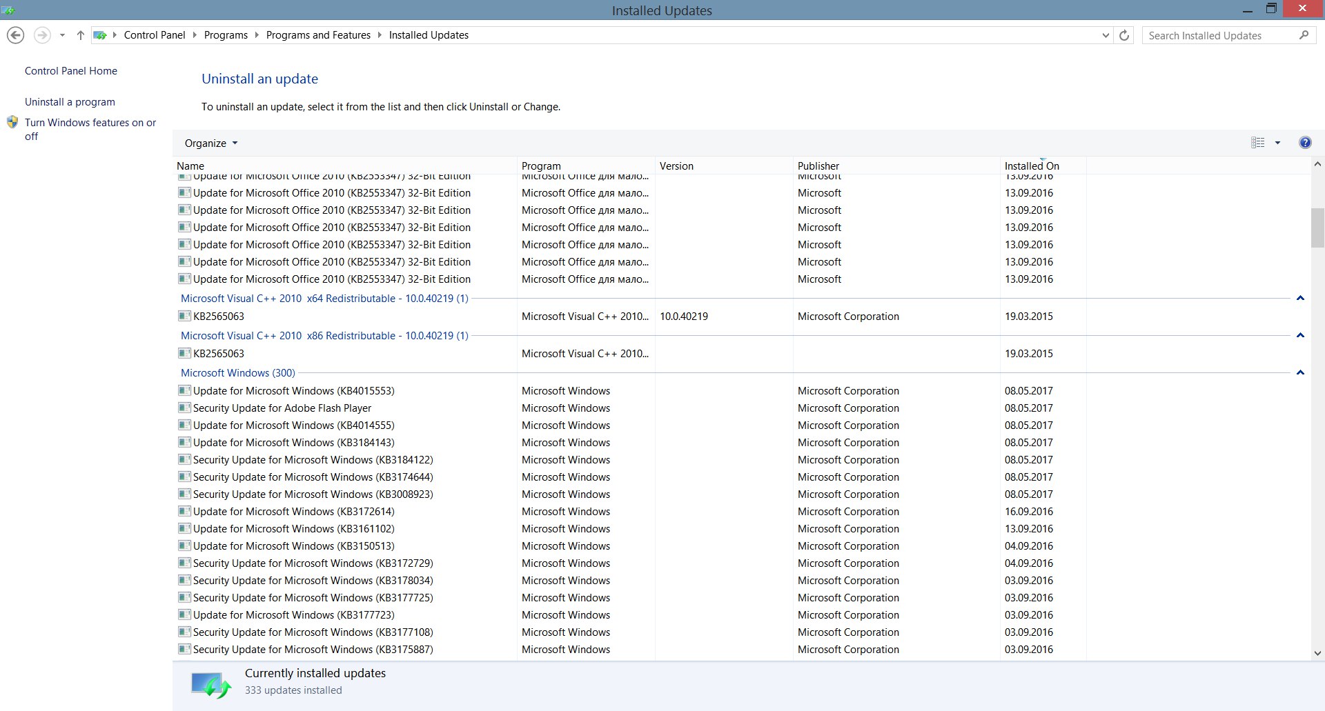This screenshot has width=1325, height=711.
Task: Click the window icon in the title bar
Action: pyautogui.click(x=8, y=10)
